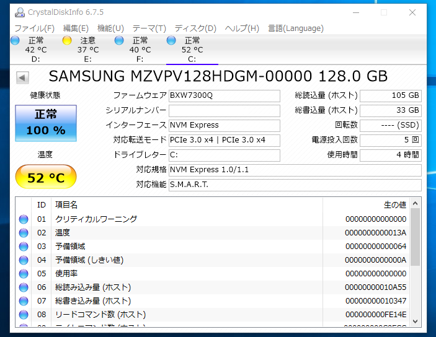Screen dimensions: 436x337
Task: Click raw value 00000000000064 of 予備領域
Action: coord(376,247)
